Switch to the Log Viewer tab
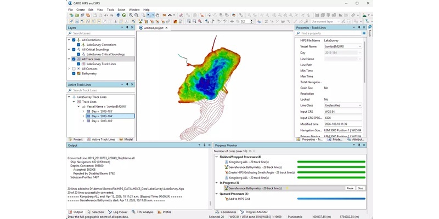The width and height of the screenshot is (439, 219). [118, 212]
